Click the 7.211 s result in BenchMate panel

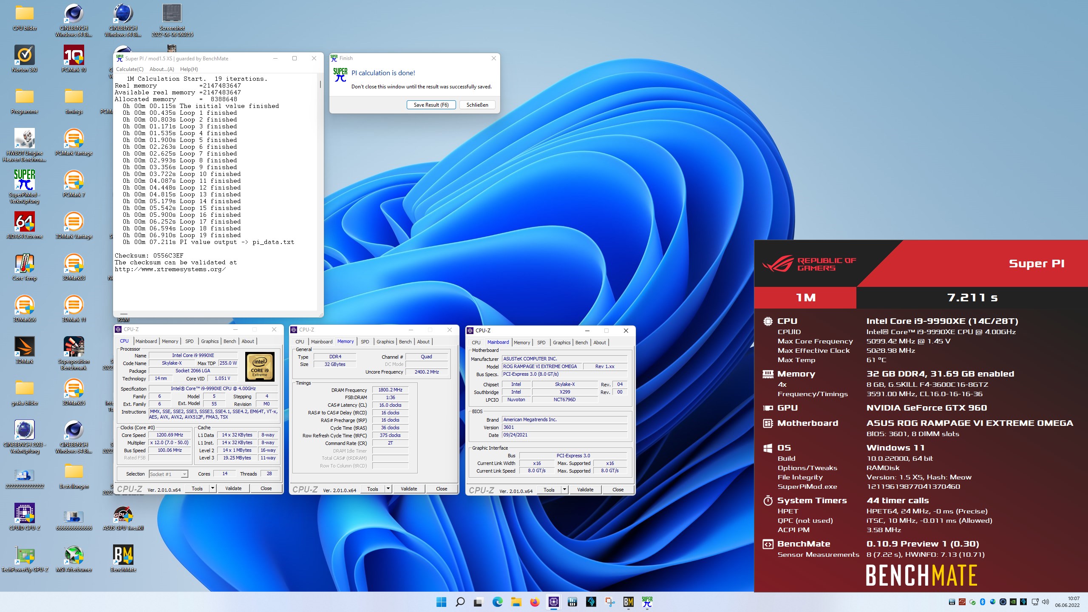point(972,297)
